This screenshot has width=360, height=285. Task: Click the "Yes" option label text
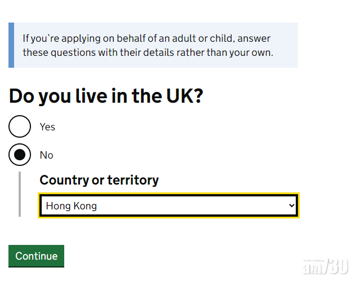click(47, 127)
